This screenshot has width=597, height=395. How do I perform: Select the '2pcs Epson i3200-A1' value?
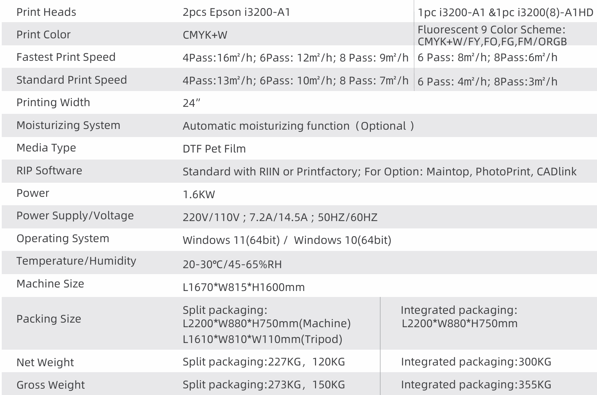236,12
